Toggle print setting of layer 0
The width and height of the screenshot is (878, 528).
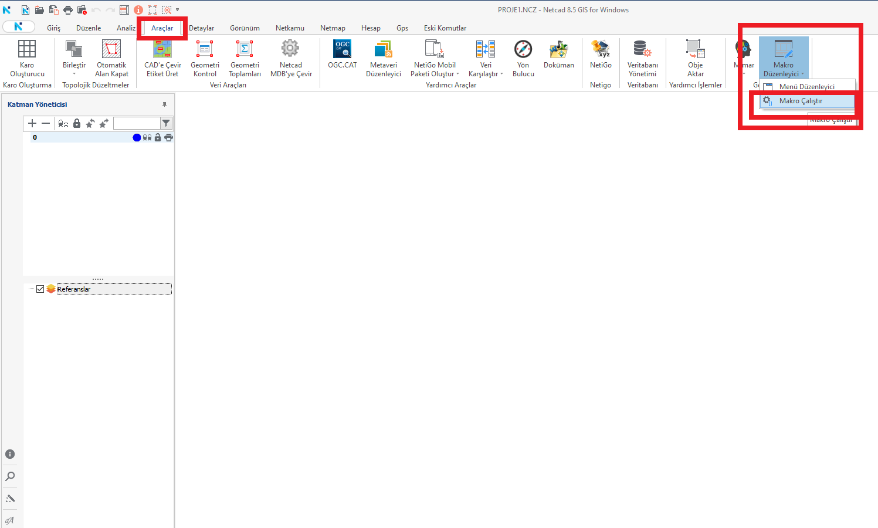(169, 137)
